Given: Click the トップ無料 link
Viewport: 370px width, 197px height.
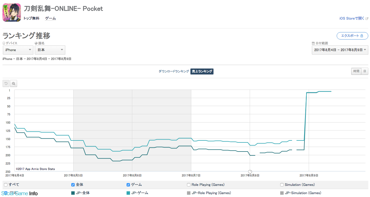Looking at the screenshot, I should tap(31, 18).
